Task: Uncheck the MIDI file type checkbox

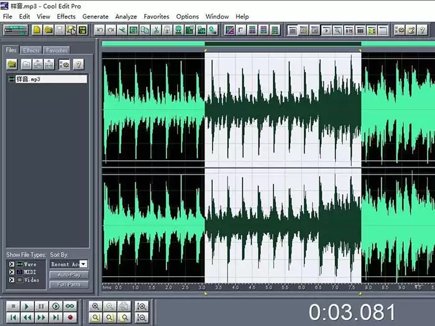Action: tap(12, 272)
